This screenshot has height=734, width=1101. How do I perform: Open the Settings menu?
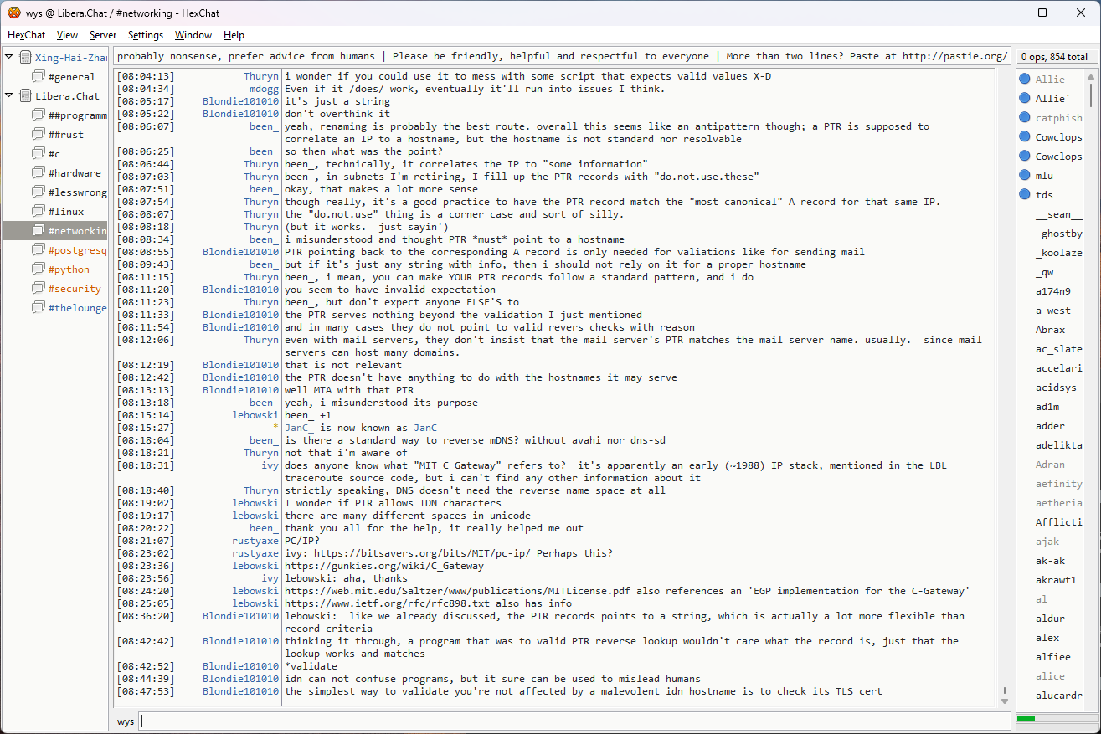[146, 35]
